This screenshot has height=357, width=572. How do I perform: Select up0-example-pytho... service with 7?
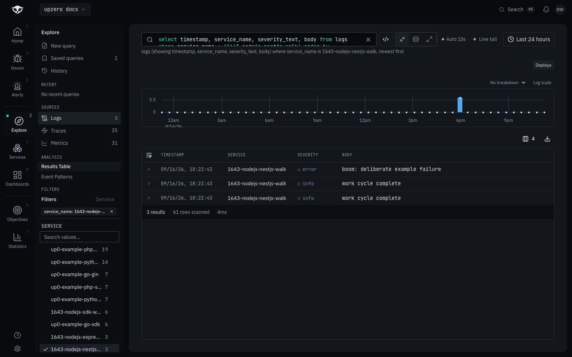pos(79,299)
